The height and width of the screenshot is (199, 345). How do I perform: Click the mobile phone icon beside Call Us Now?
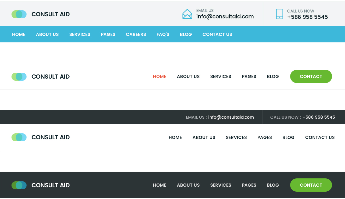279,14
